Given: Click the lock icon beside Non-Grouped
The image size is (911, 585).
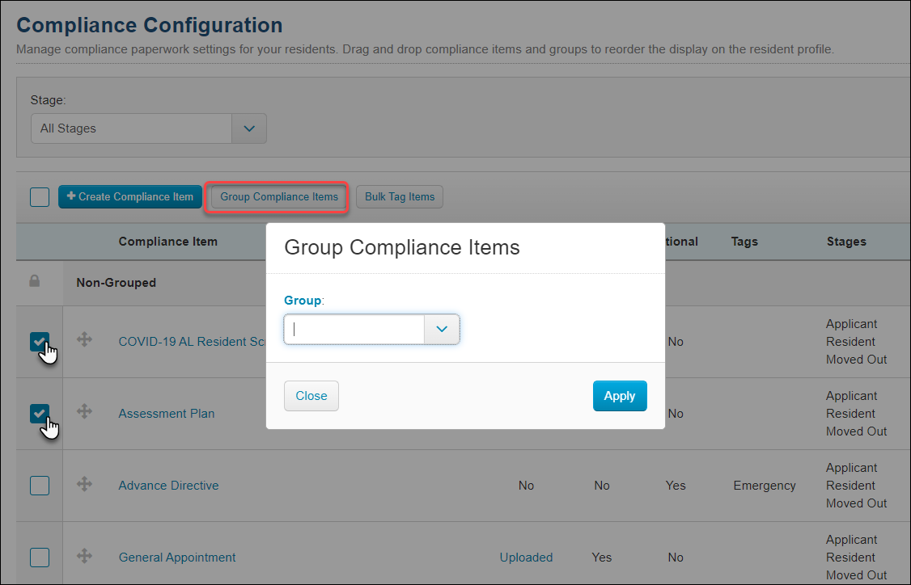Looking at the screenshot, I should 35,281.
